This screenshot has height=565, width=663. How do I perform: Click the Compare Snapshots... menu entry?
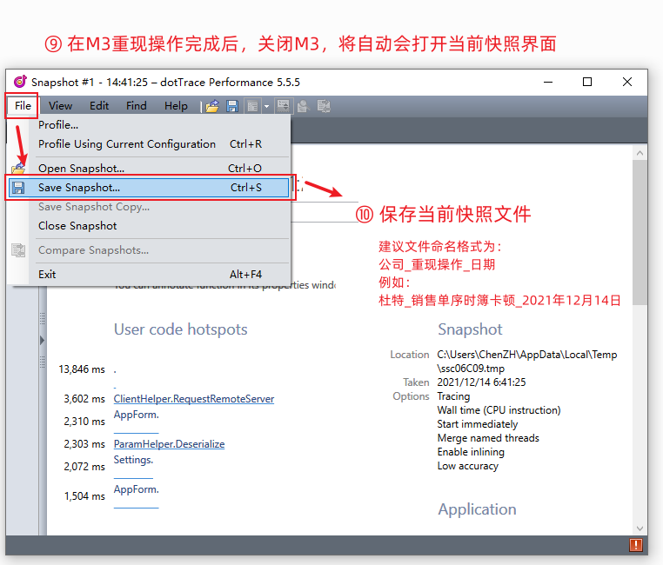tap(151, 250)
